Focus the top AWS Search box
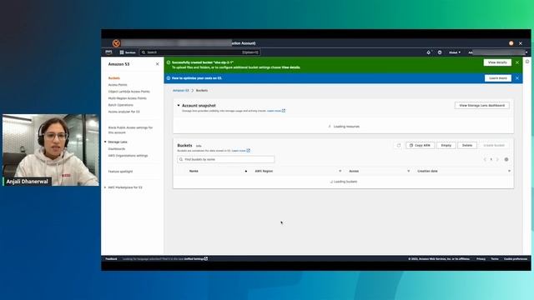This screenshot has height=300, width=534. click(200, 52)
